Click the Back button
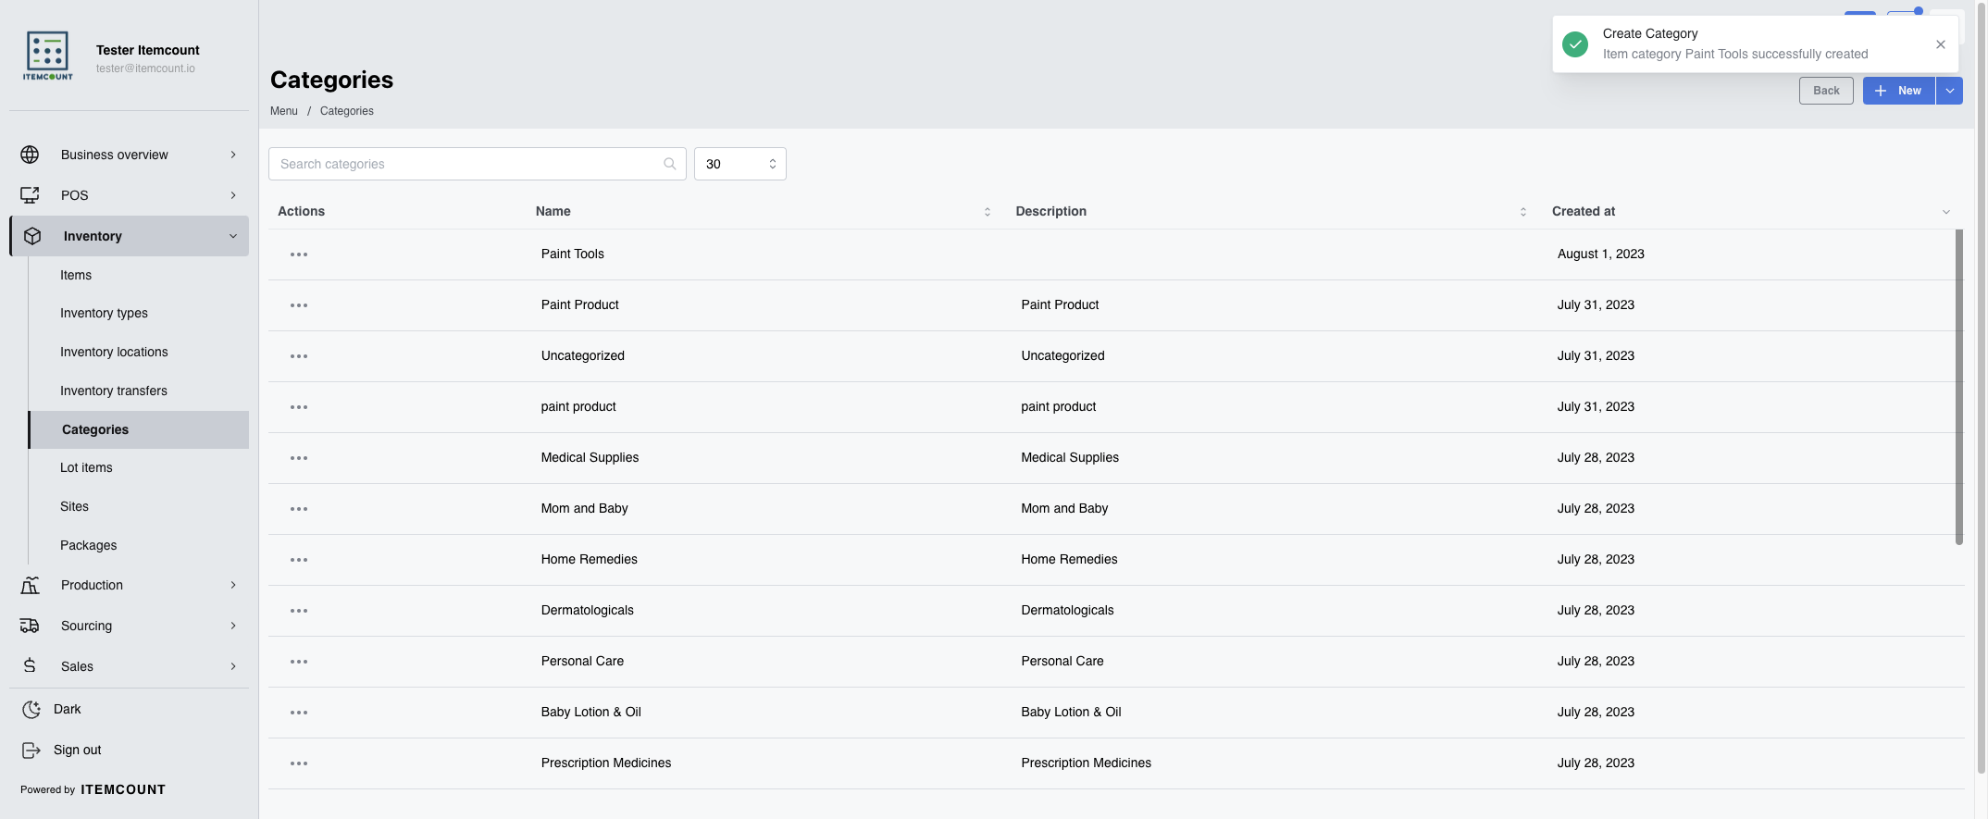 (1826, 91)
